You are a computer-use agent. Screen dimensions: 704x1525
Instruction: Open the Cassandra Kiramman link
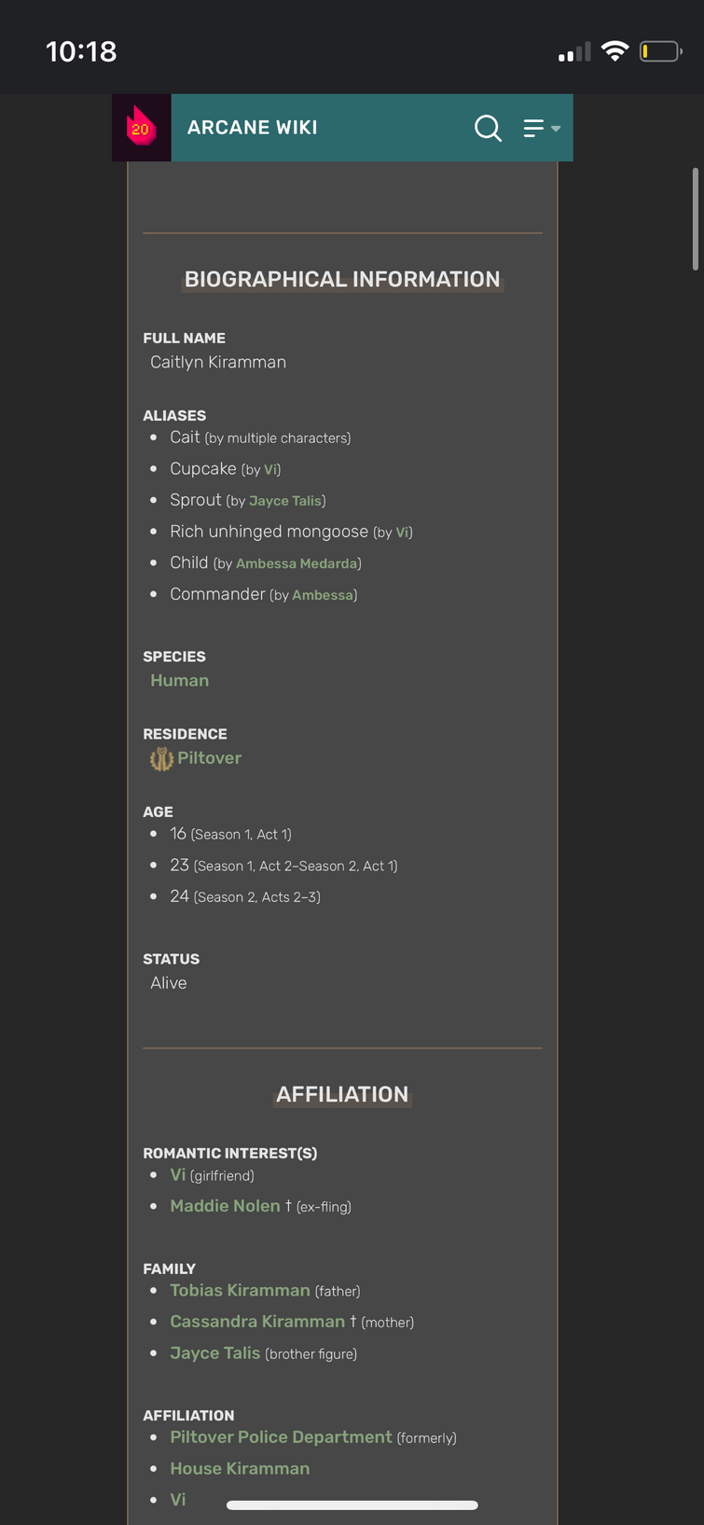257,1322
